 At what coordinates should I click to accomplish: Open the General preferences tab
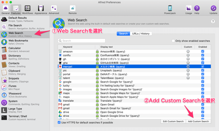coord(5,10)
